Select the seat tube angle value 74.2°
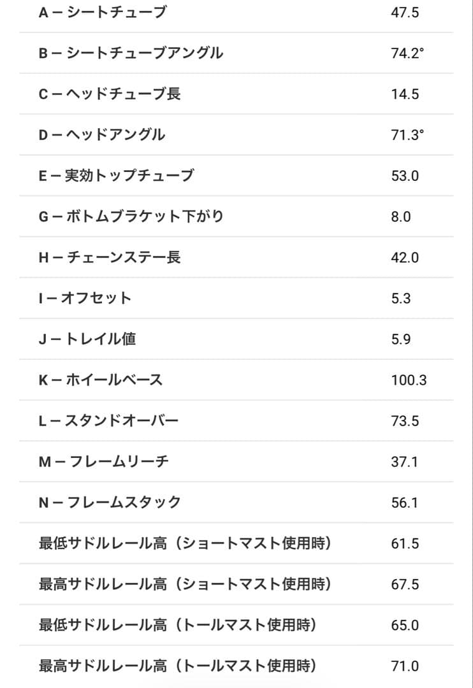473x688 pixels. [x=407, y=53]
